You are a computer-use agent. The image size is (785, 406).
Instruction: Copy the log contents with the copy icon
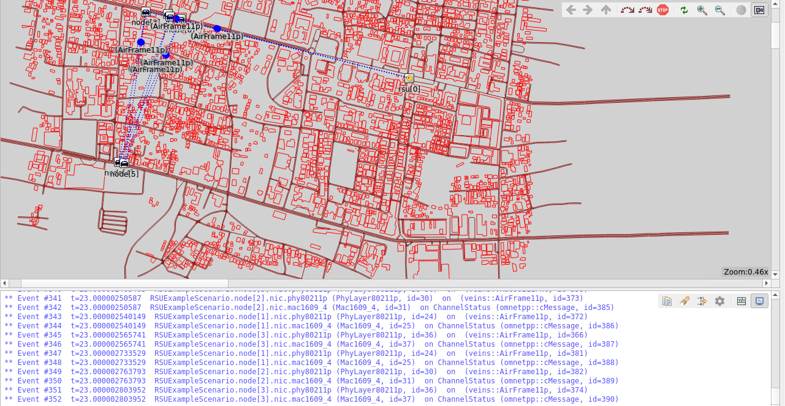[667, 301]
